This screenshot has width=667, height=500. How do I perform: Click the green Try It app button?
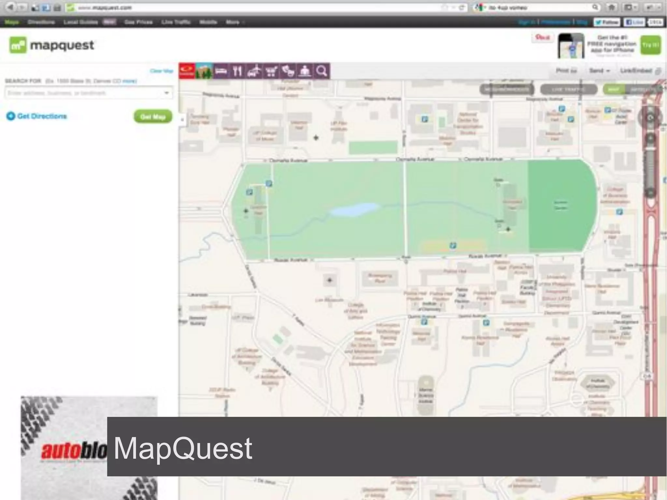click(x=650, y=45)
